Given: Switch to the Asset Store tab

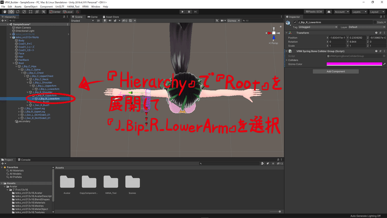Looking at the screenshot, I should [111, 17].
